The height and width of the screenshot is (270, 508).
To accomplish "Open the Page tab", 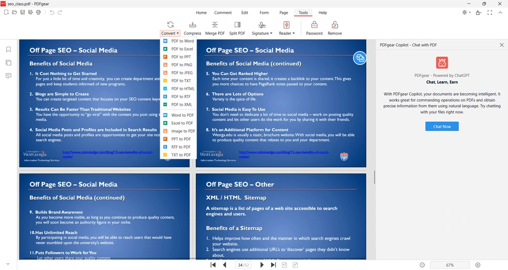I will [284, 12].
